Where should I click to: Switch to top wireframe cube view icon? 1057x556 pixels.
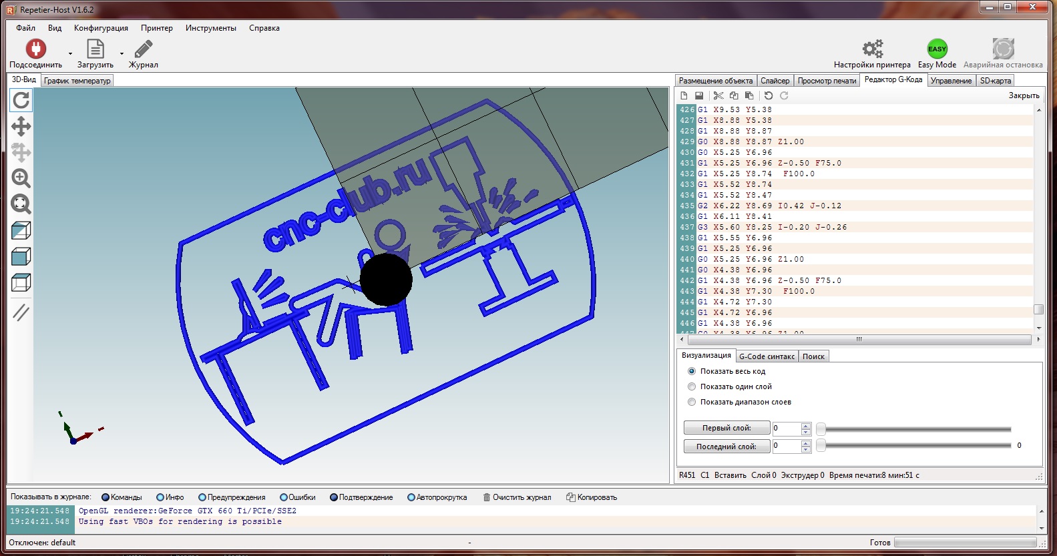[21, 282]
